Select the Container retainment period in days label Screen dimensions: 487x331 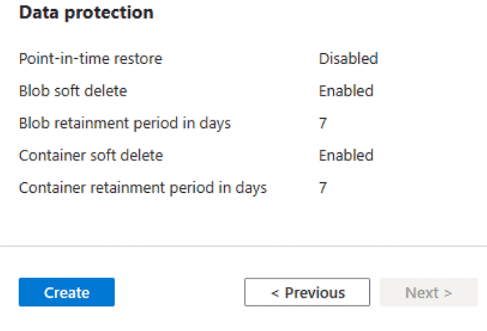click(x=143, y=187)
